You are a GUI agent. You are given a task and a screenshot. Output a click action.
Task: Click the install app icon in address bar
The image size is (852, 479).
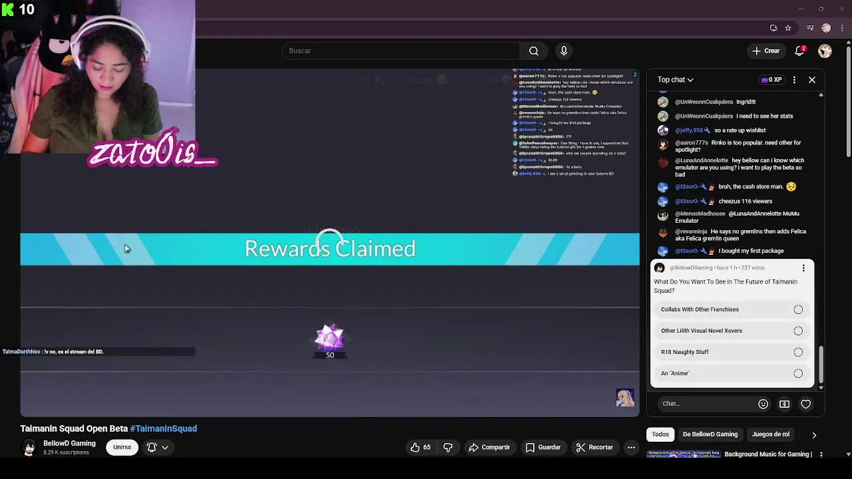773,28
